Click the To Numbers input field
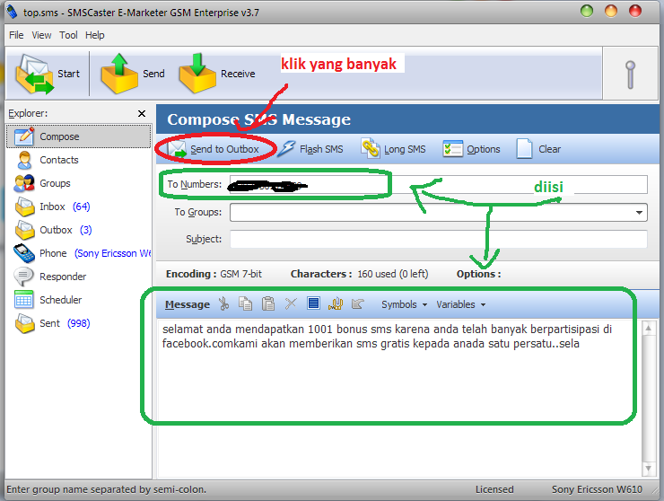Image resolution: width=664 pixels, height=501 pixels. pos(438,185)
